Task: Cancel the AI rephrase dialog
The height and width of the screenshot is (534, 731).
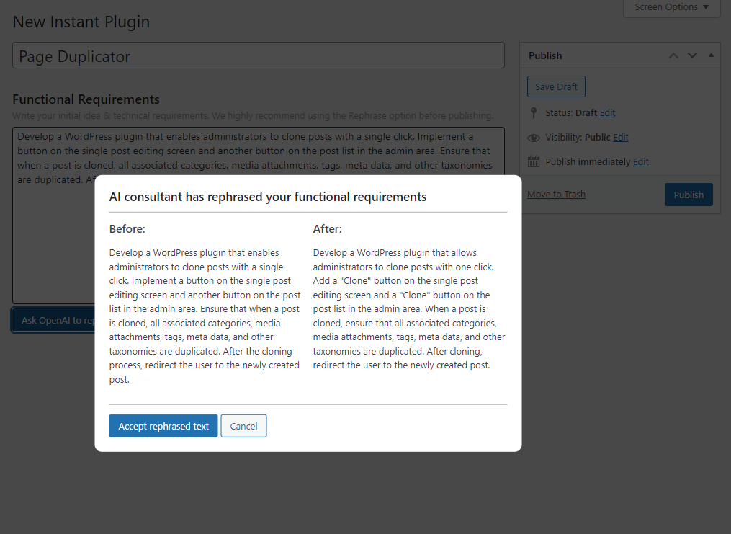Action: [x=243, y=425]
